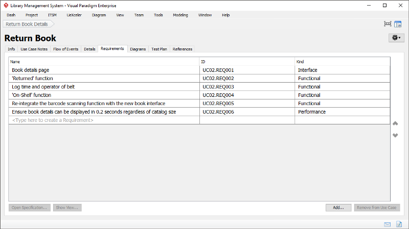Open the Use Case Notes tab
409x229 pixels.
(x=34, y=49)
